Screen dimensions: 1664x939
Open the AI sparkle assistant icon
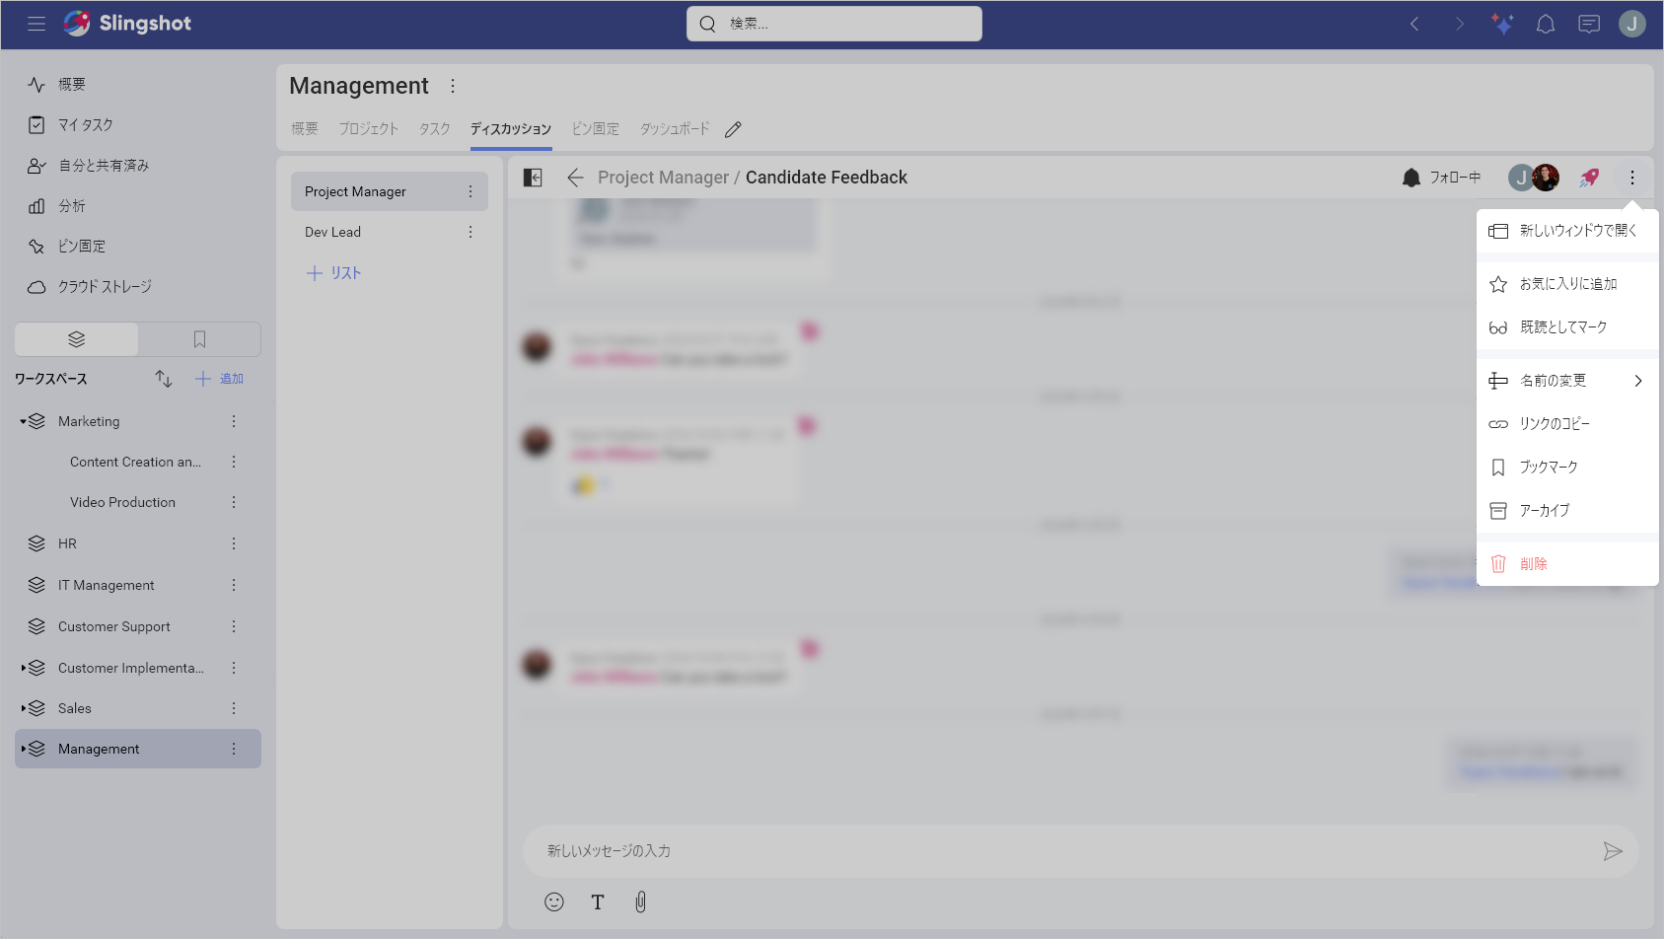click(1502, 24)
